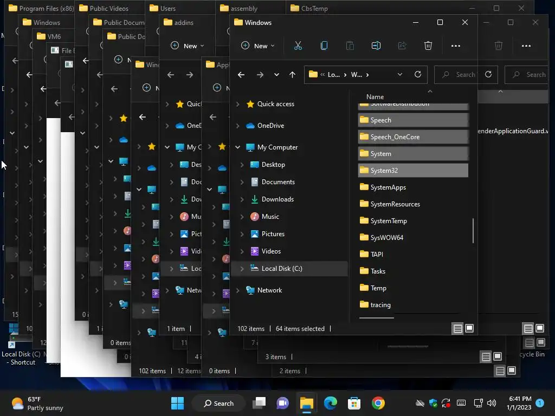The width and height of the screenshot is (555, 416).
Task: Select Network in navigation pane
Action: 269,290
